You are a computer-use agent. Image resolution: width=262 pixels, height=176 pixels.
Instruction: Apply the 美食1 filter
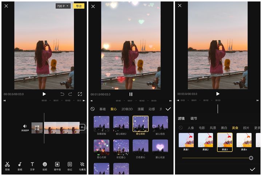[x=186, y=142]
